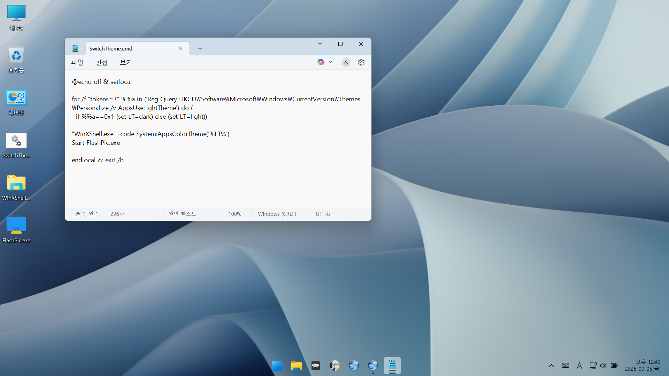669x376 pixels.
Task: Click inside the Notepad text area
Action: tap(218, 181)
